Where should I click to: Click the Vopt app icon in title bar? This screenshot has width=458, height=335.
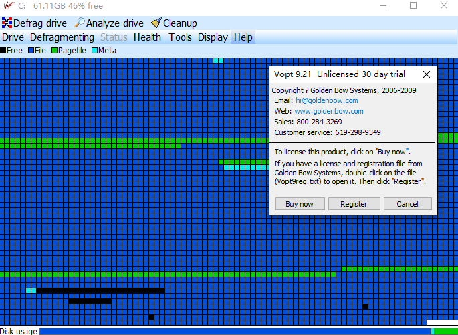click(x=7, y=6)
